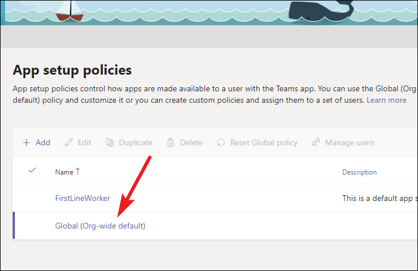Click the Delete toolbar label
This screenshot has width=418, height=271.
[x=191, y=142]
